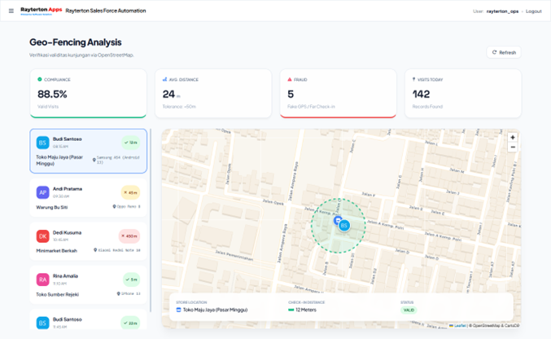Click the green 5m distance badge
This screenshot has height=339, width=551.
click(131, 280)
